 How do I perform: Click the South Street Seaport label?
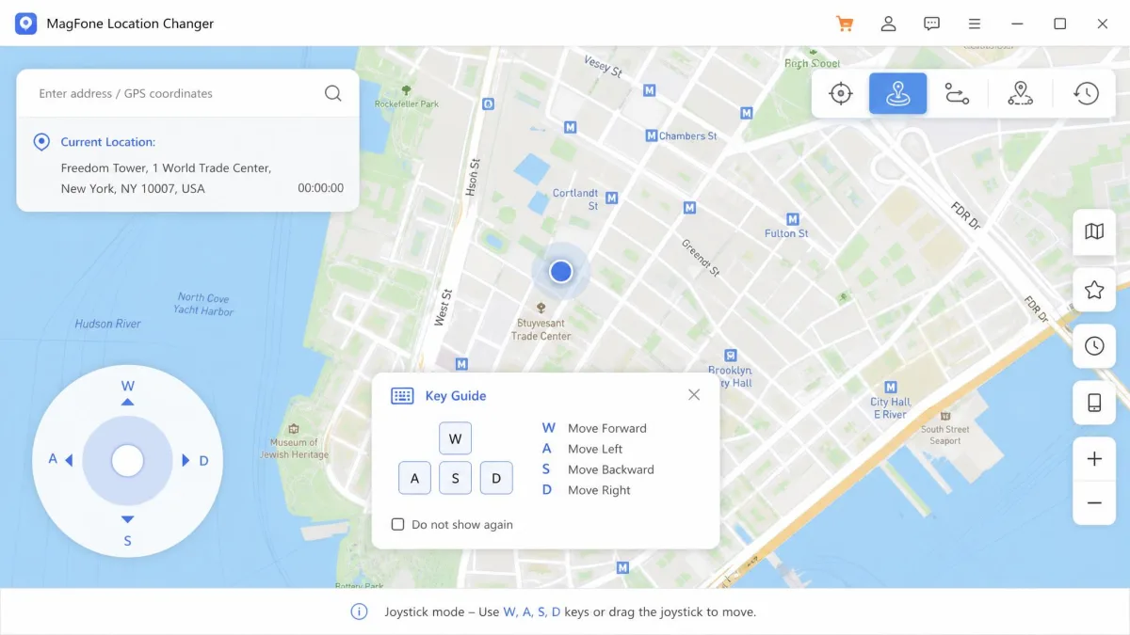point(945,435)
